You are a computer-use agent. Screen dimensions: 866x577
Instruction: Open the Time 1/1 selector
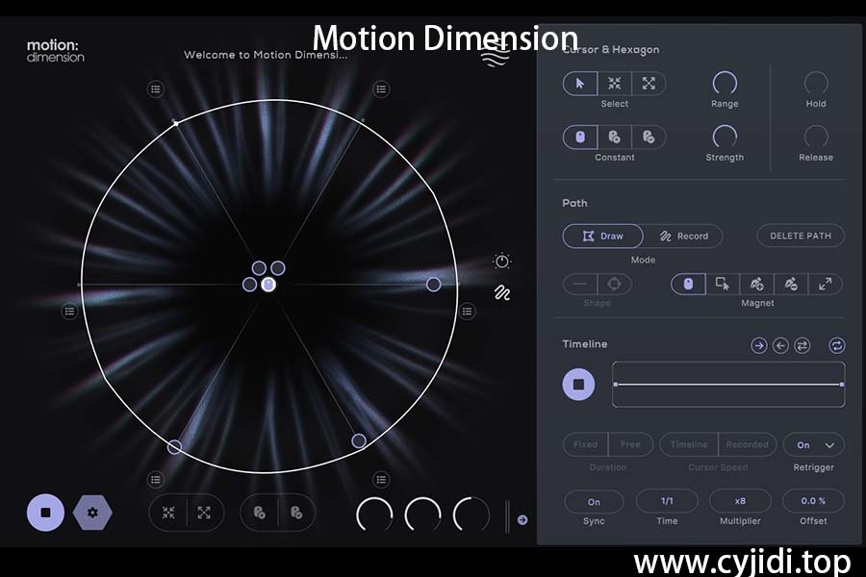tap(667, 501)
